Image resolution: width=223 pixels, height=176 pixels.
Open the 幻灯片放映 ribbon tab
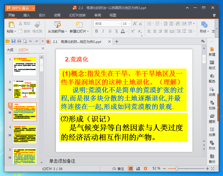tap(77, 15)
